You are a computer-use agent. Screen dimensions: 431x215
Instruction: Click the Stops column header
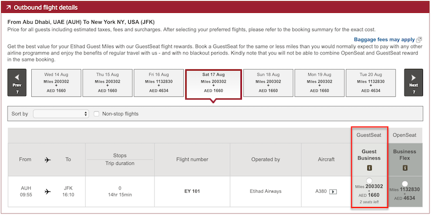[x=120, y=156]
